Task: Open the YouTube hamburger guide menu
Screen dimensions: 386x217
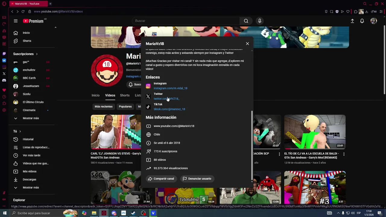Action: coord(16,21)
